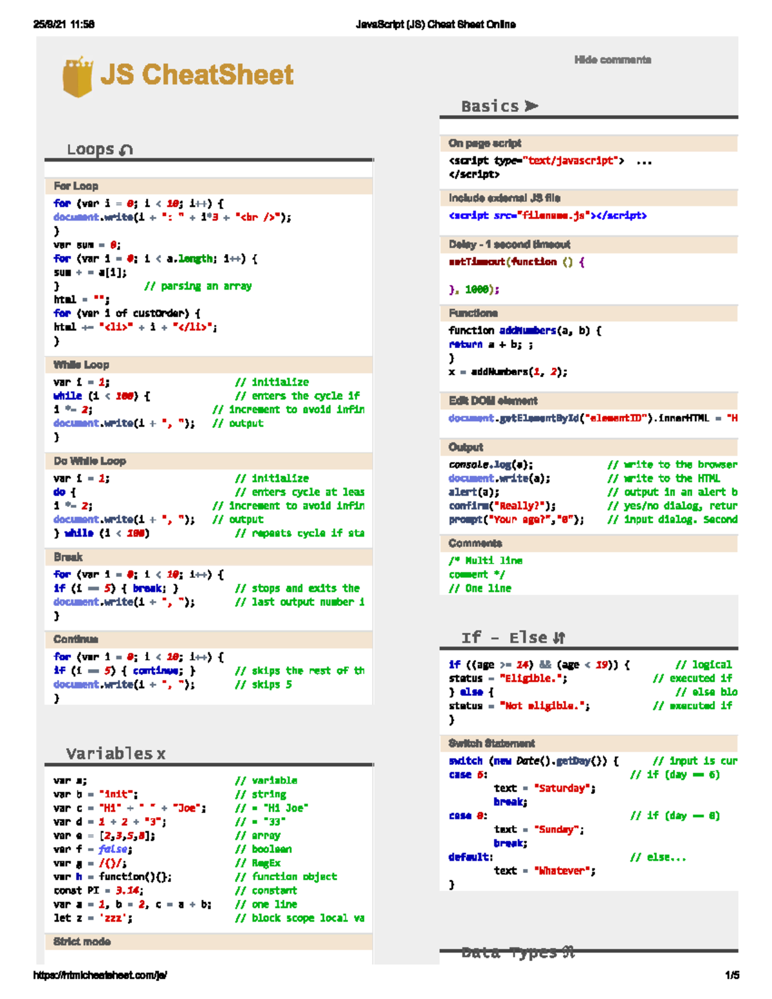Click the switch (new Date().getDay()) line

point(534,761)
